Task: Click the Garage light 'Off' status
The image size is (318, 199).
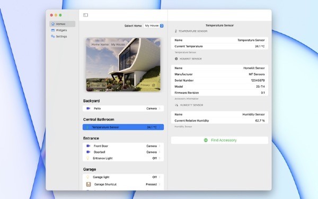Action: tap(155, 177)
